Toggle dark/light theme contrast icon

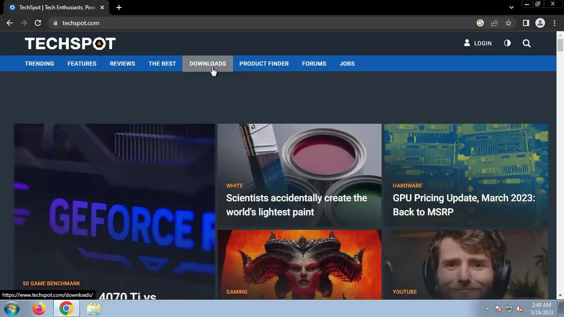[507, 43]
